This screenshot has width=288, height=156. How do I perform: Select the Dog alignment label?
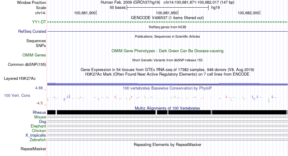click(42, 122)
